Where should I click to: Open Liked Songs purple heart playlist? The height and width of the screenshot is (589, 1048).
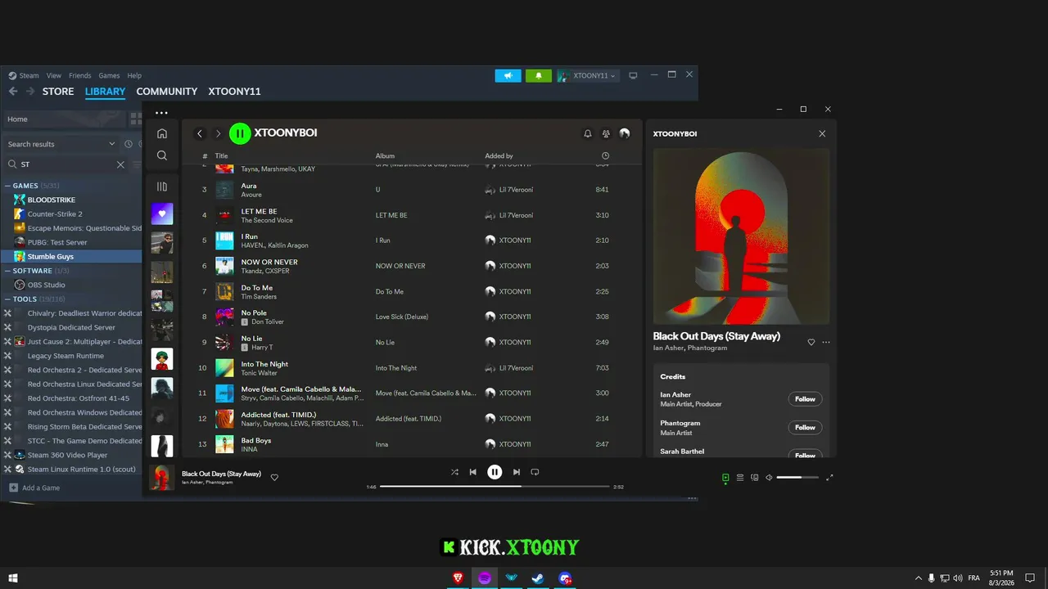pyautogui.click(x=162, y=214)
